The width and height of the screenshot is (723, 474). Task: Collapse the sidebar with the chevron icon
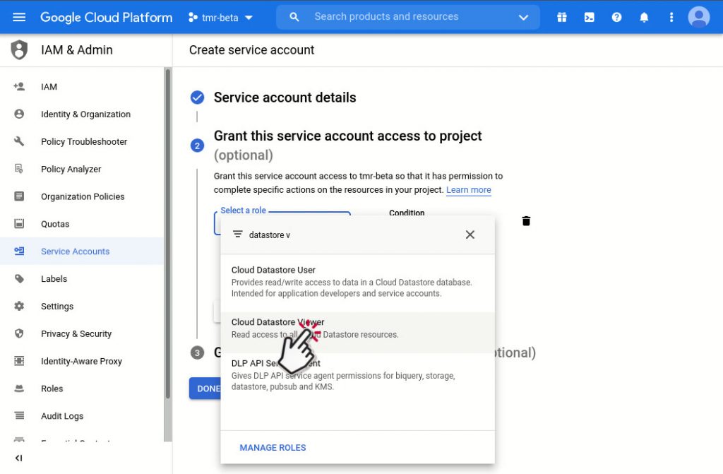pyautogui.click(x=18, y=458)
